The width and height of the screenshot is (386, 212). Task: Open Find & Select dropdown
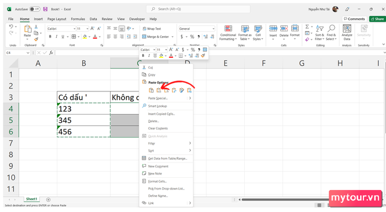pos(331,32)
